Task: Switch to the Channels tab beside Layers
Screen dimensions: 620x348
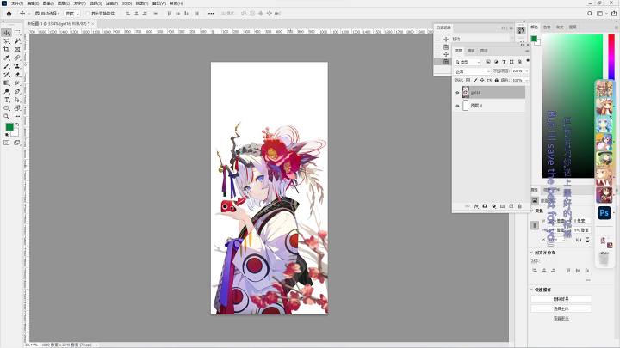Action: [471, 51]
